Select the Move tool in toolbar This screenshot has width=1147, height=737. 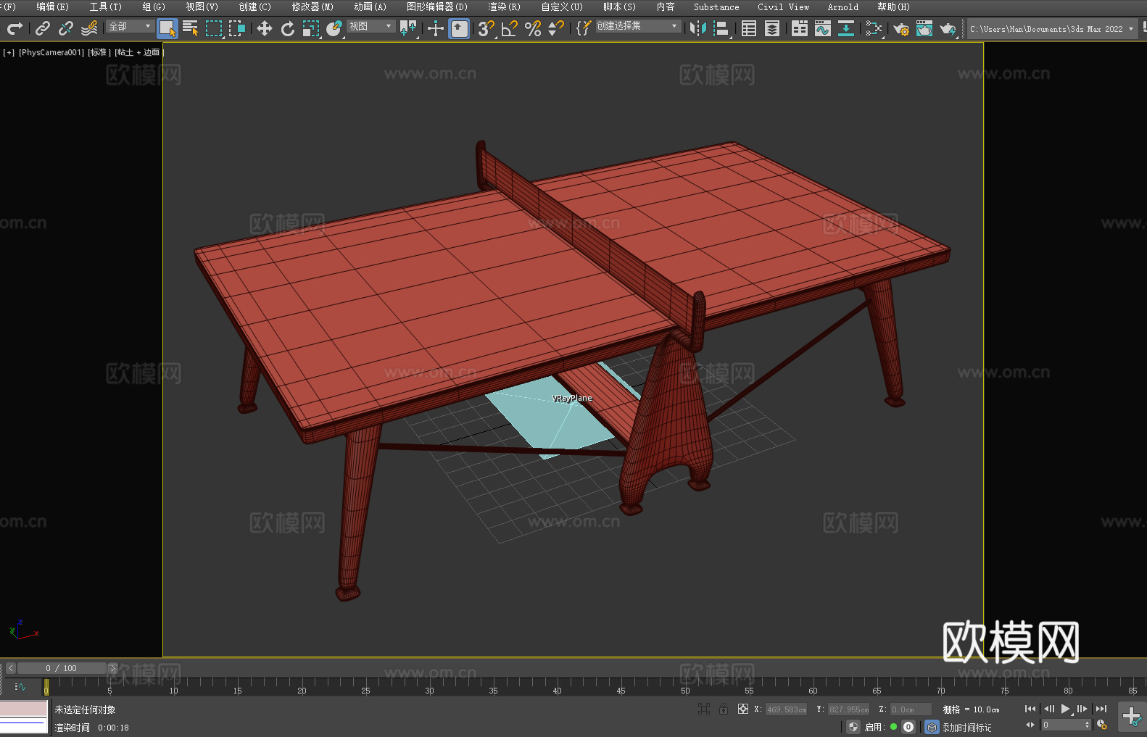click(264, 28)
